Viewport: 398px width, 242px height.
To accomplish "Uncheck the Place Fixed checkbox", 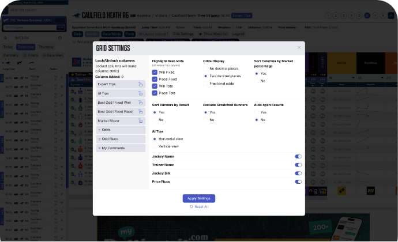I will (x=155, y=79).
